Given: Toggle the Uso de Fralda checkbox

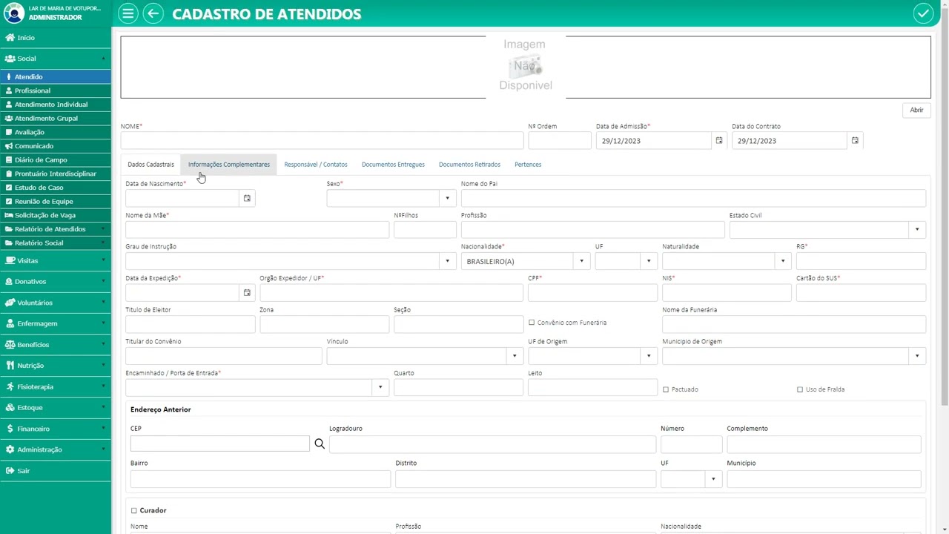Looking at the screenshot, I should [800, 389].
